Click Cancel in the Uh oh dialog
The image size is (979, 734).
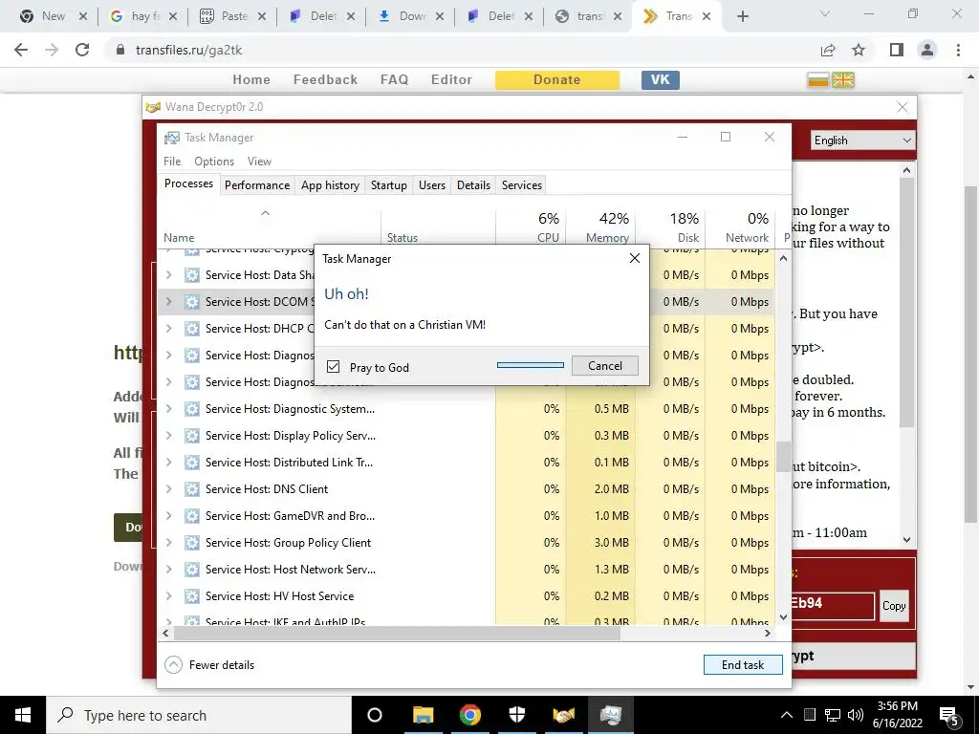pyautogui.click(x=604, y=366)
